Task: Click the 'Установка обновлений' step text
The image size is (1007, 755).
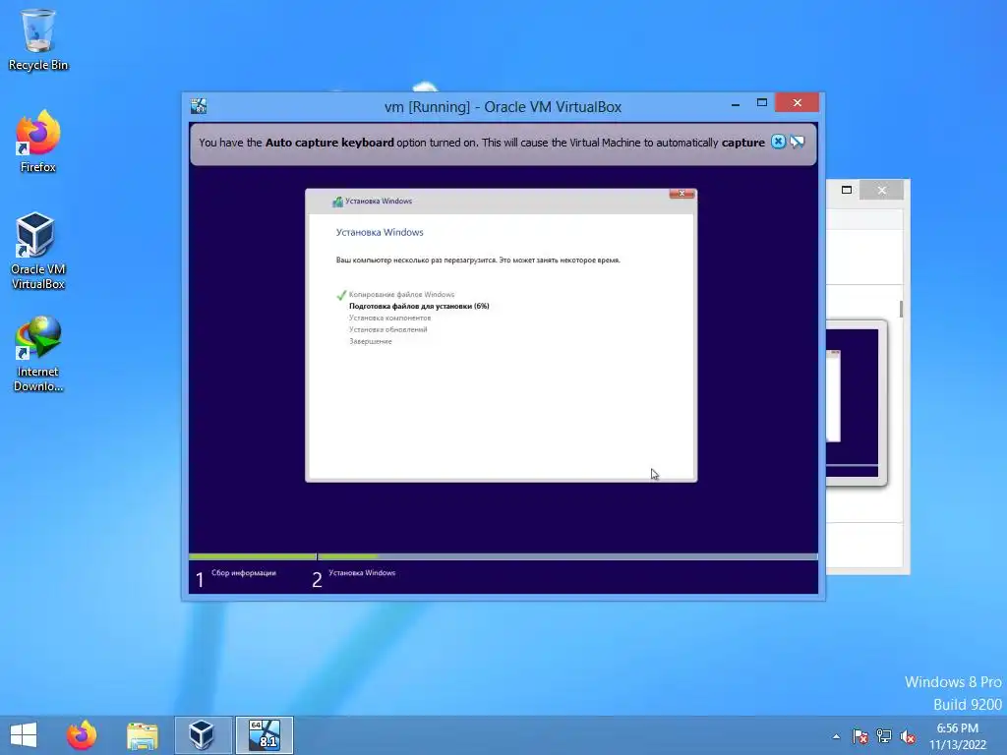Action: coord(387,329)
